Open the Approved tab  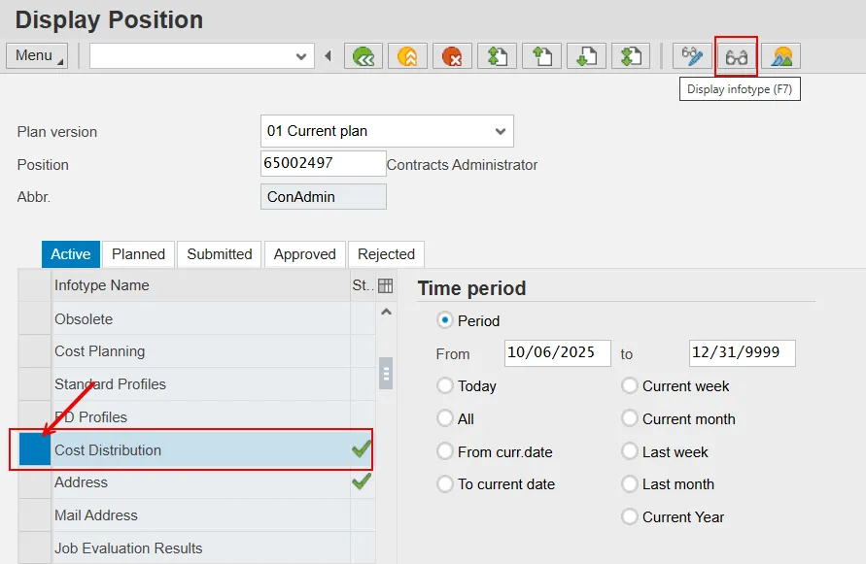(x=304, y=254)
